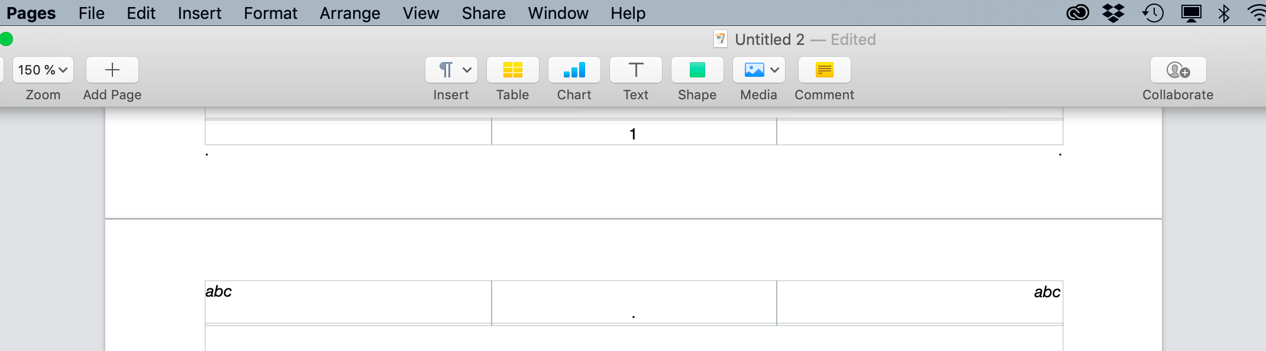This screenshot has height=351, width=1266.
Task: Open Dropbox in the menu bar
Action: 1113,13
